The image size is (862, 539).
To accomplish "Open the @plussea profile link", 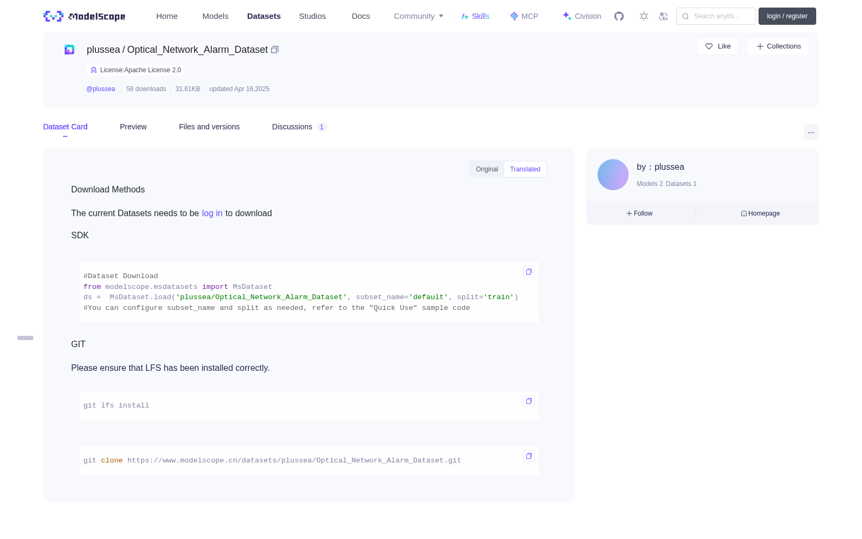I will [101, 89].
